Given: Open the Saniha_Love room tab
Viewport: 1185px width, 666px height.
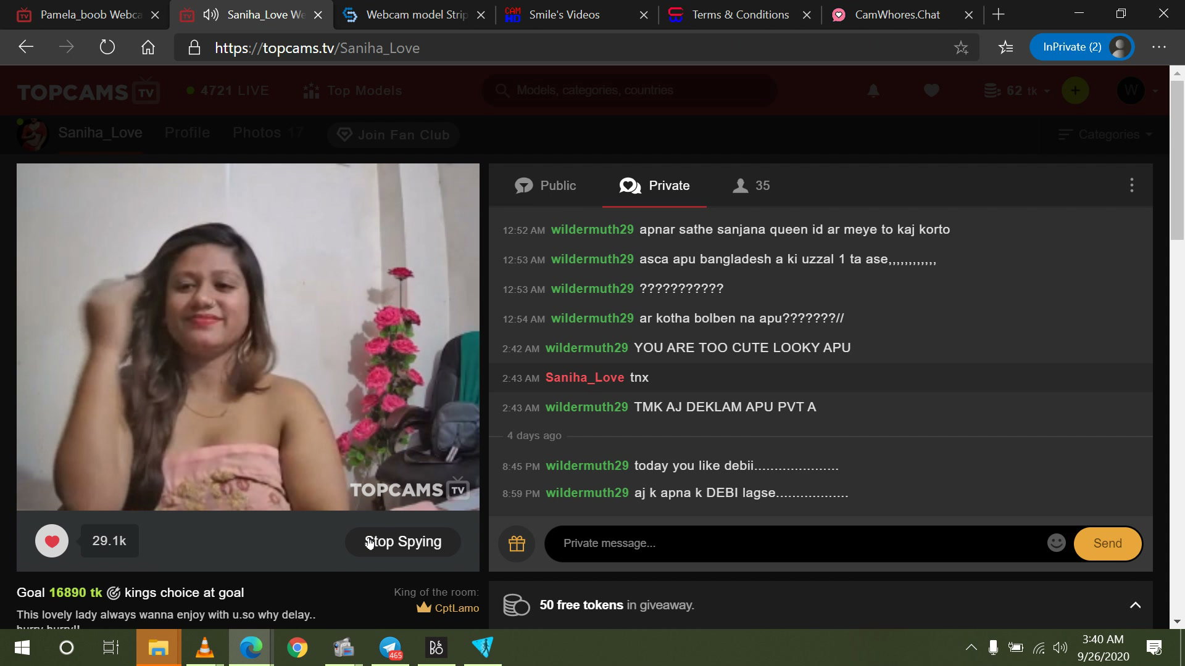Looking at the screenshot, I should point(100,133).
